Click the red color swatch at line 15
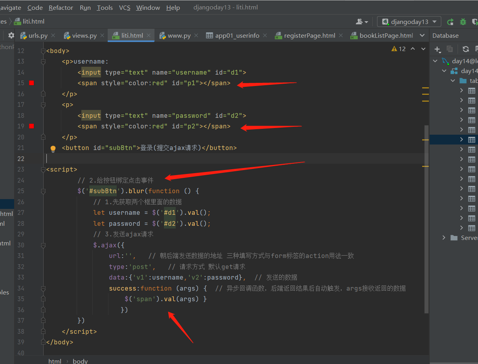The width and height of the screenshot is (478, 364). coord(31,83)
